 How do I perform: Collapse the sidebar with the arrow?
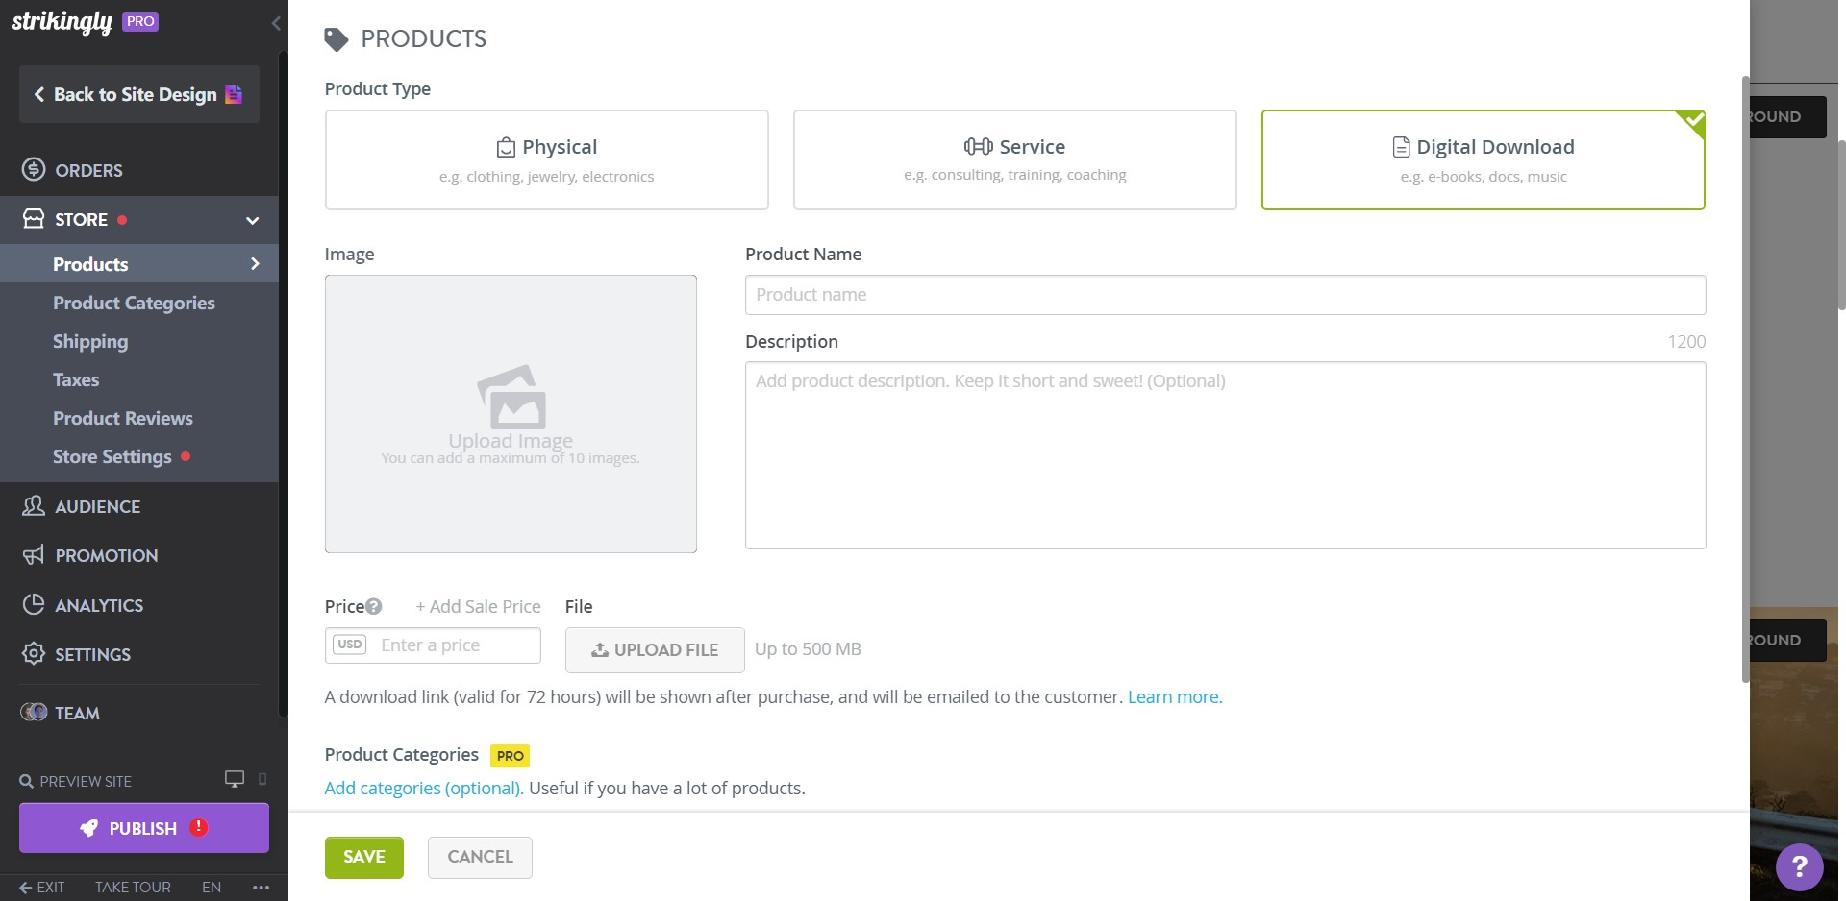click(x=277, y=23)
